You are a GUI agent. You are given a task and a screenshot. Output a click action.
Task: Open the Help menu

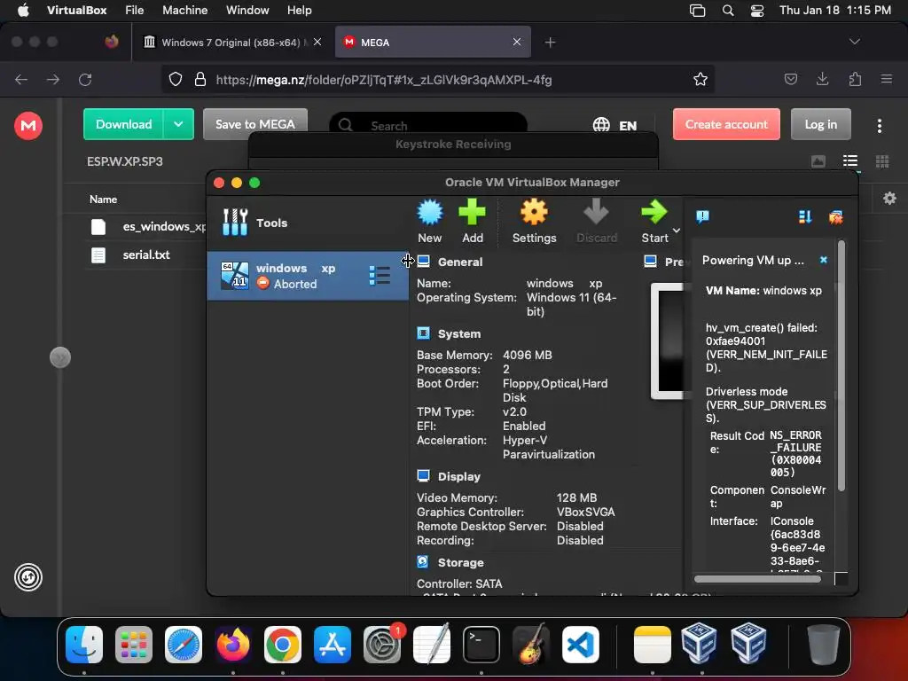(x=299, y=11)
